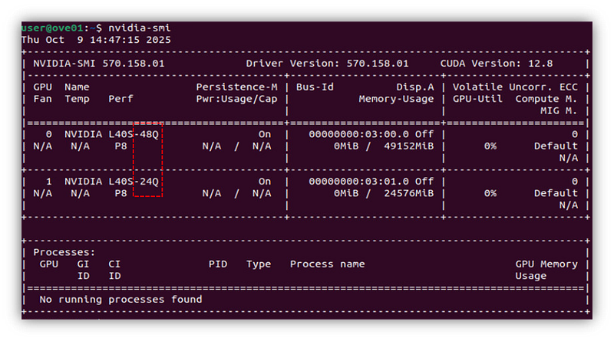This screenshot has width=614, height=341.
Task: Click 'Default' compute mode for GPU 0
Action: [x=556, y=146]
